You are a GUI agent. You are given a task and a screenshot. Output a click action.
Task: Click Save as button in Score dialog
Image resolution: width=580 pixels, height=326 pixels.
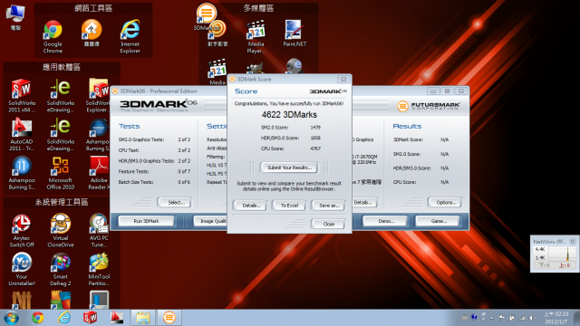click(328, 206)
